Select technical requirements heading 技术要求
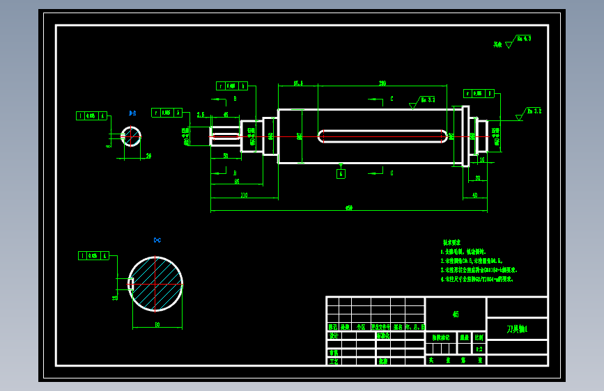 (452, 242)
